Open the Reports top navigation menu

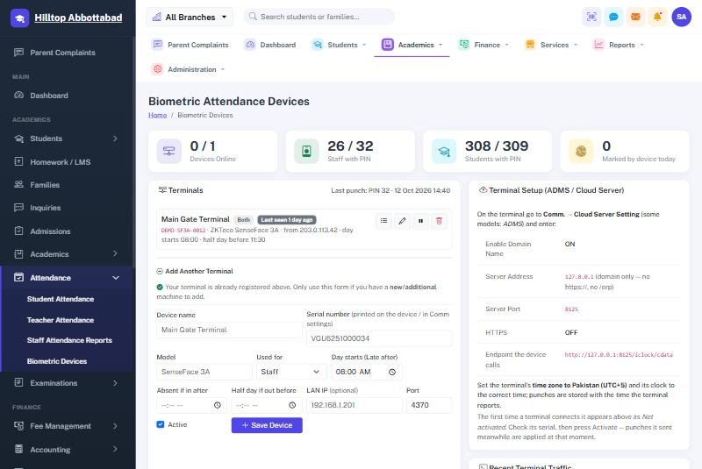point(619,45)
